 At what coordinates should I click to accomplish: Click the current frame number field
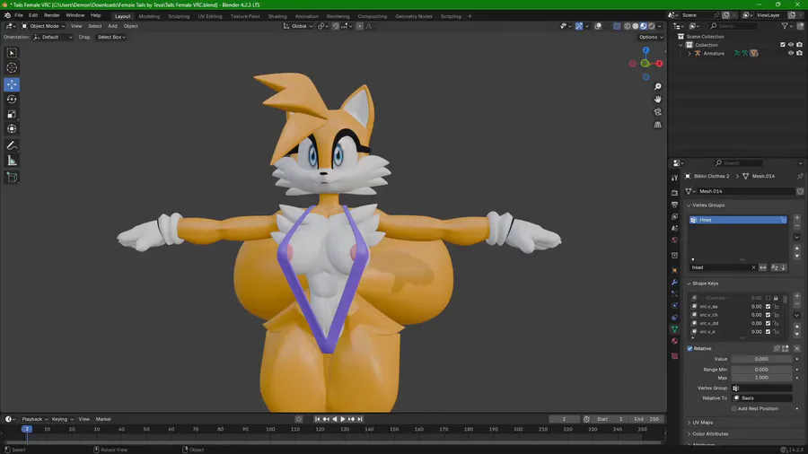point(564,420)
